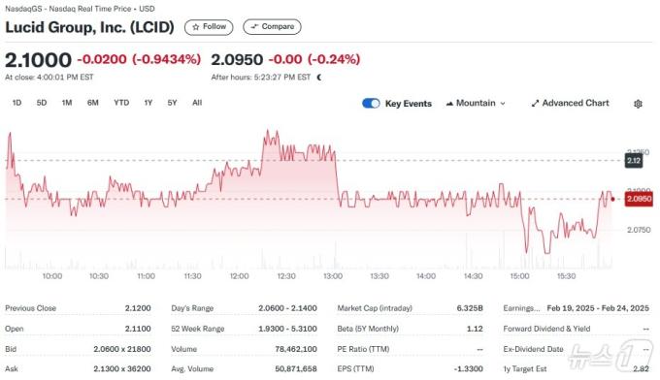Viewport: 660px width, 380px height.
Task: Click the Follow star button
Action: (209, 27)
